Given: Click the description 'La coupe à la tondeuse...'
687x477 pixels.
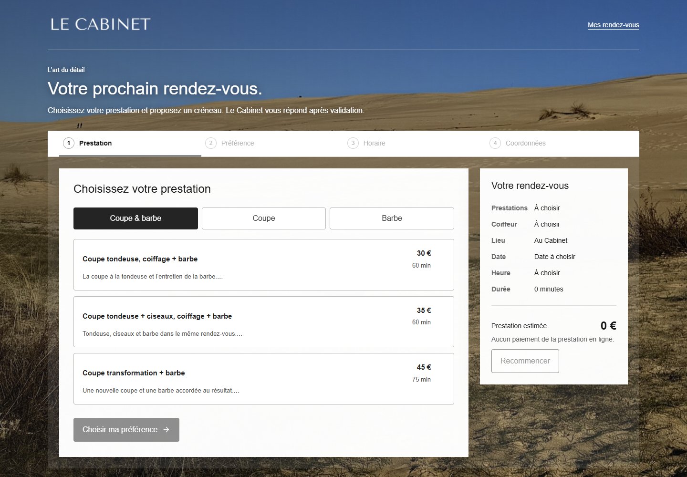Looking at the screenshot, I should click(x=153, y=277).
